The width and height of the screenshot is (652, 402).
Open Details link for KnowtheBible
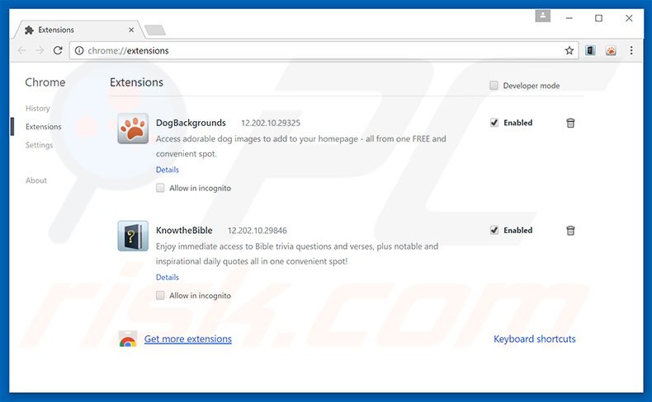tap(168, 277)
